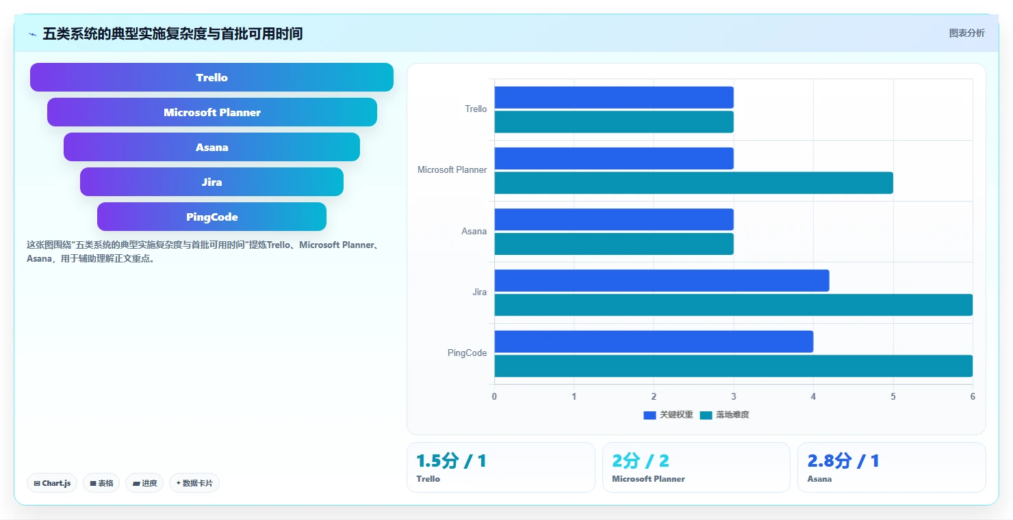Click the 3 tick on the horizontal axis
The image size is (1013, 520).
tap(734, 396)
